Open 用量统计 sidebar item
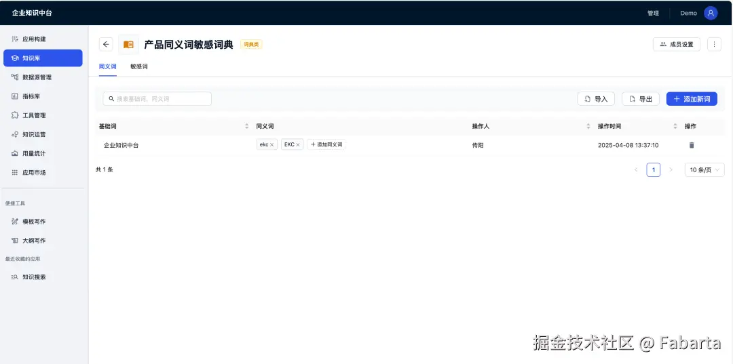The image size is (733, 364). 43,154
